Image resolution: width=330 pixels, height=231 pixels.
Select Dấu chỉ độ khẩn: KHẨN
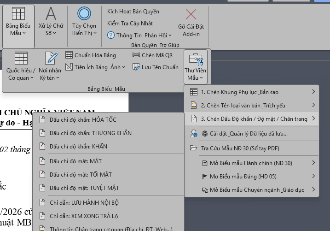tap(108, 147)
